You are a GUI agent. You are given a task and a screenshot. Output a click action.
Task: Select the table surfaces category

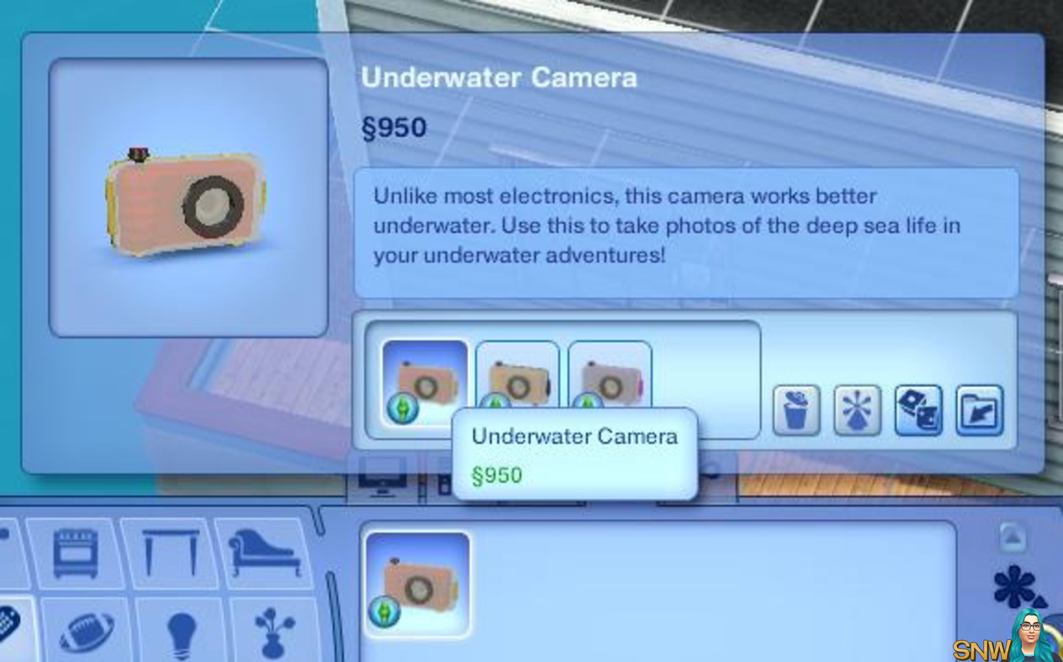click(170, 553)
